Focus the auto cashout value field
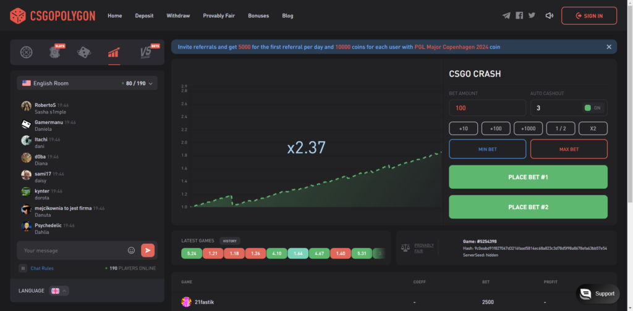This screenshot has height=311, width=633. (555, 108)
